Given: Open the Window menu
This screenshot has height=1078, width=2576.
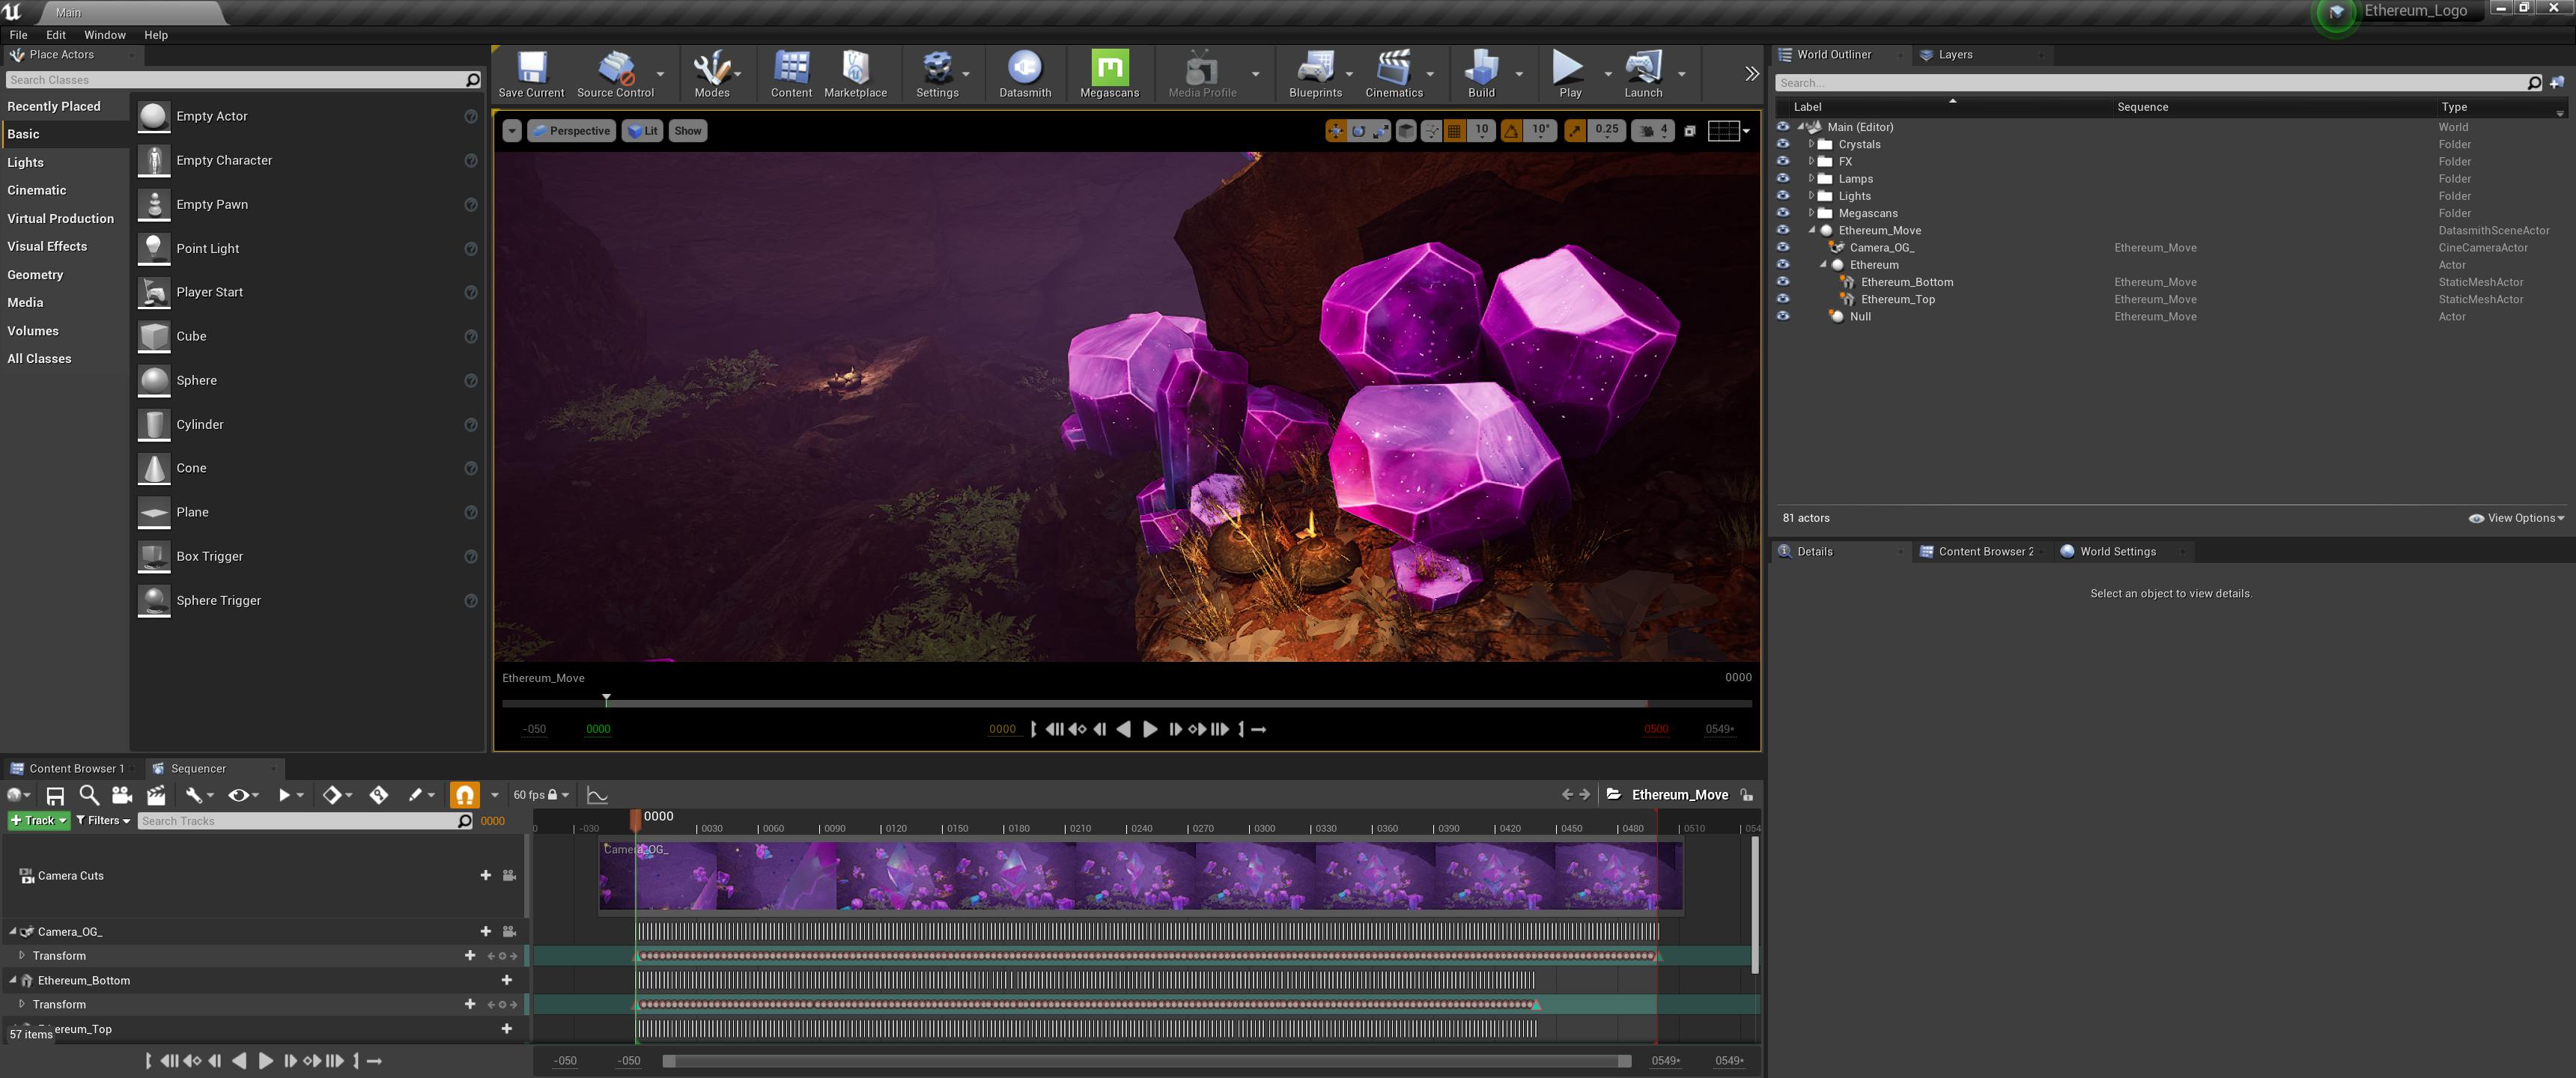Looking at the screenshot, I should tap(104, 35).
